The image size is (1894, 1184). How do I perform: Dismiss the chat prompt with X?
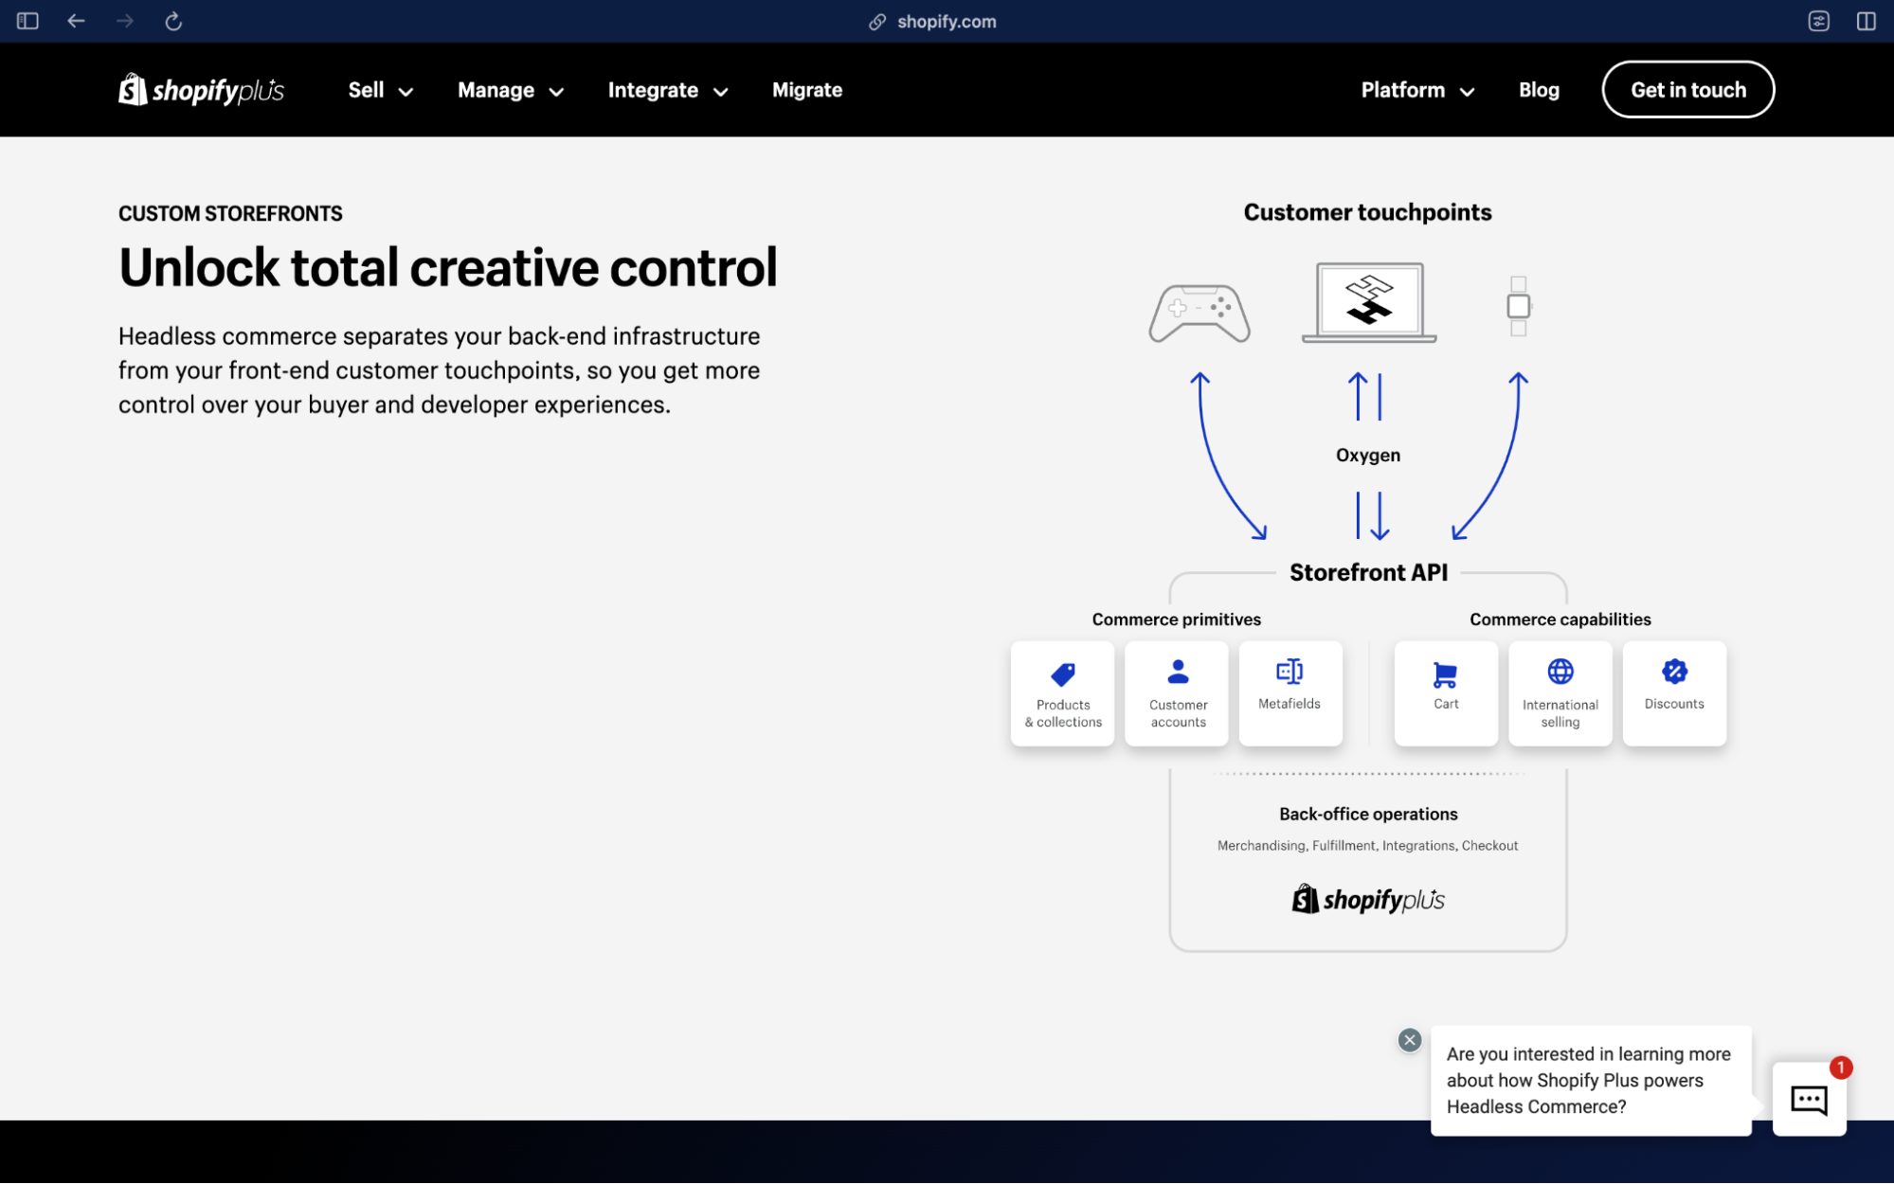1410,1040
